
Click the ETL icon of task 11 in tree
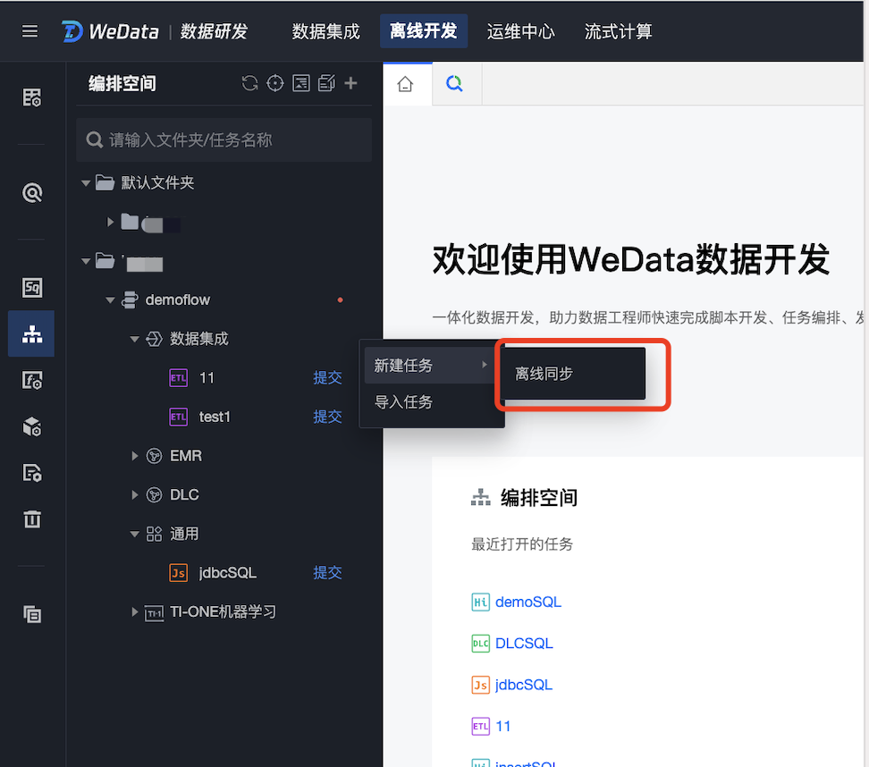(x=179, y=378)
